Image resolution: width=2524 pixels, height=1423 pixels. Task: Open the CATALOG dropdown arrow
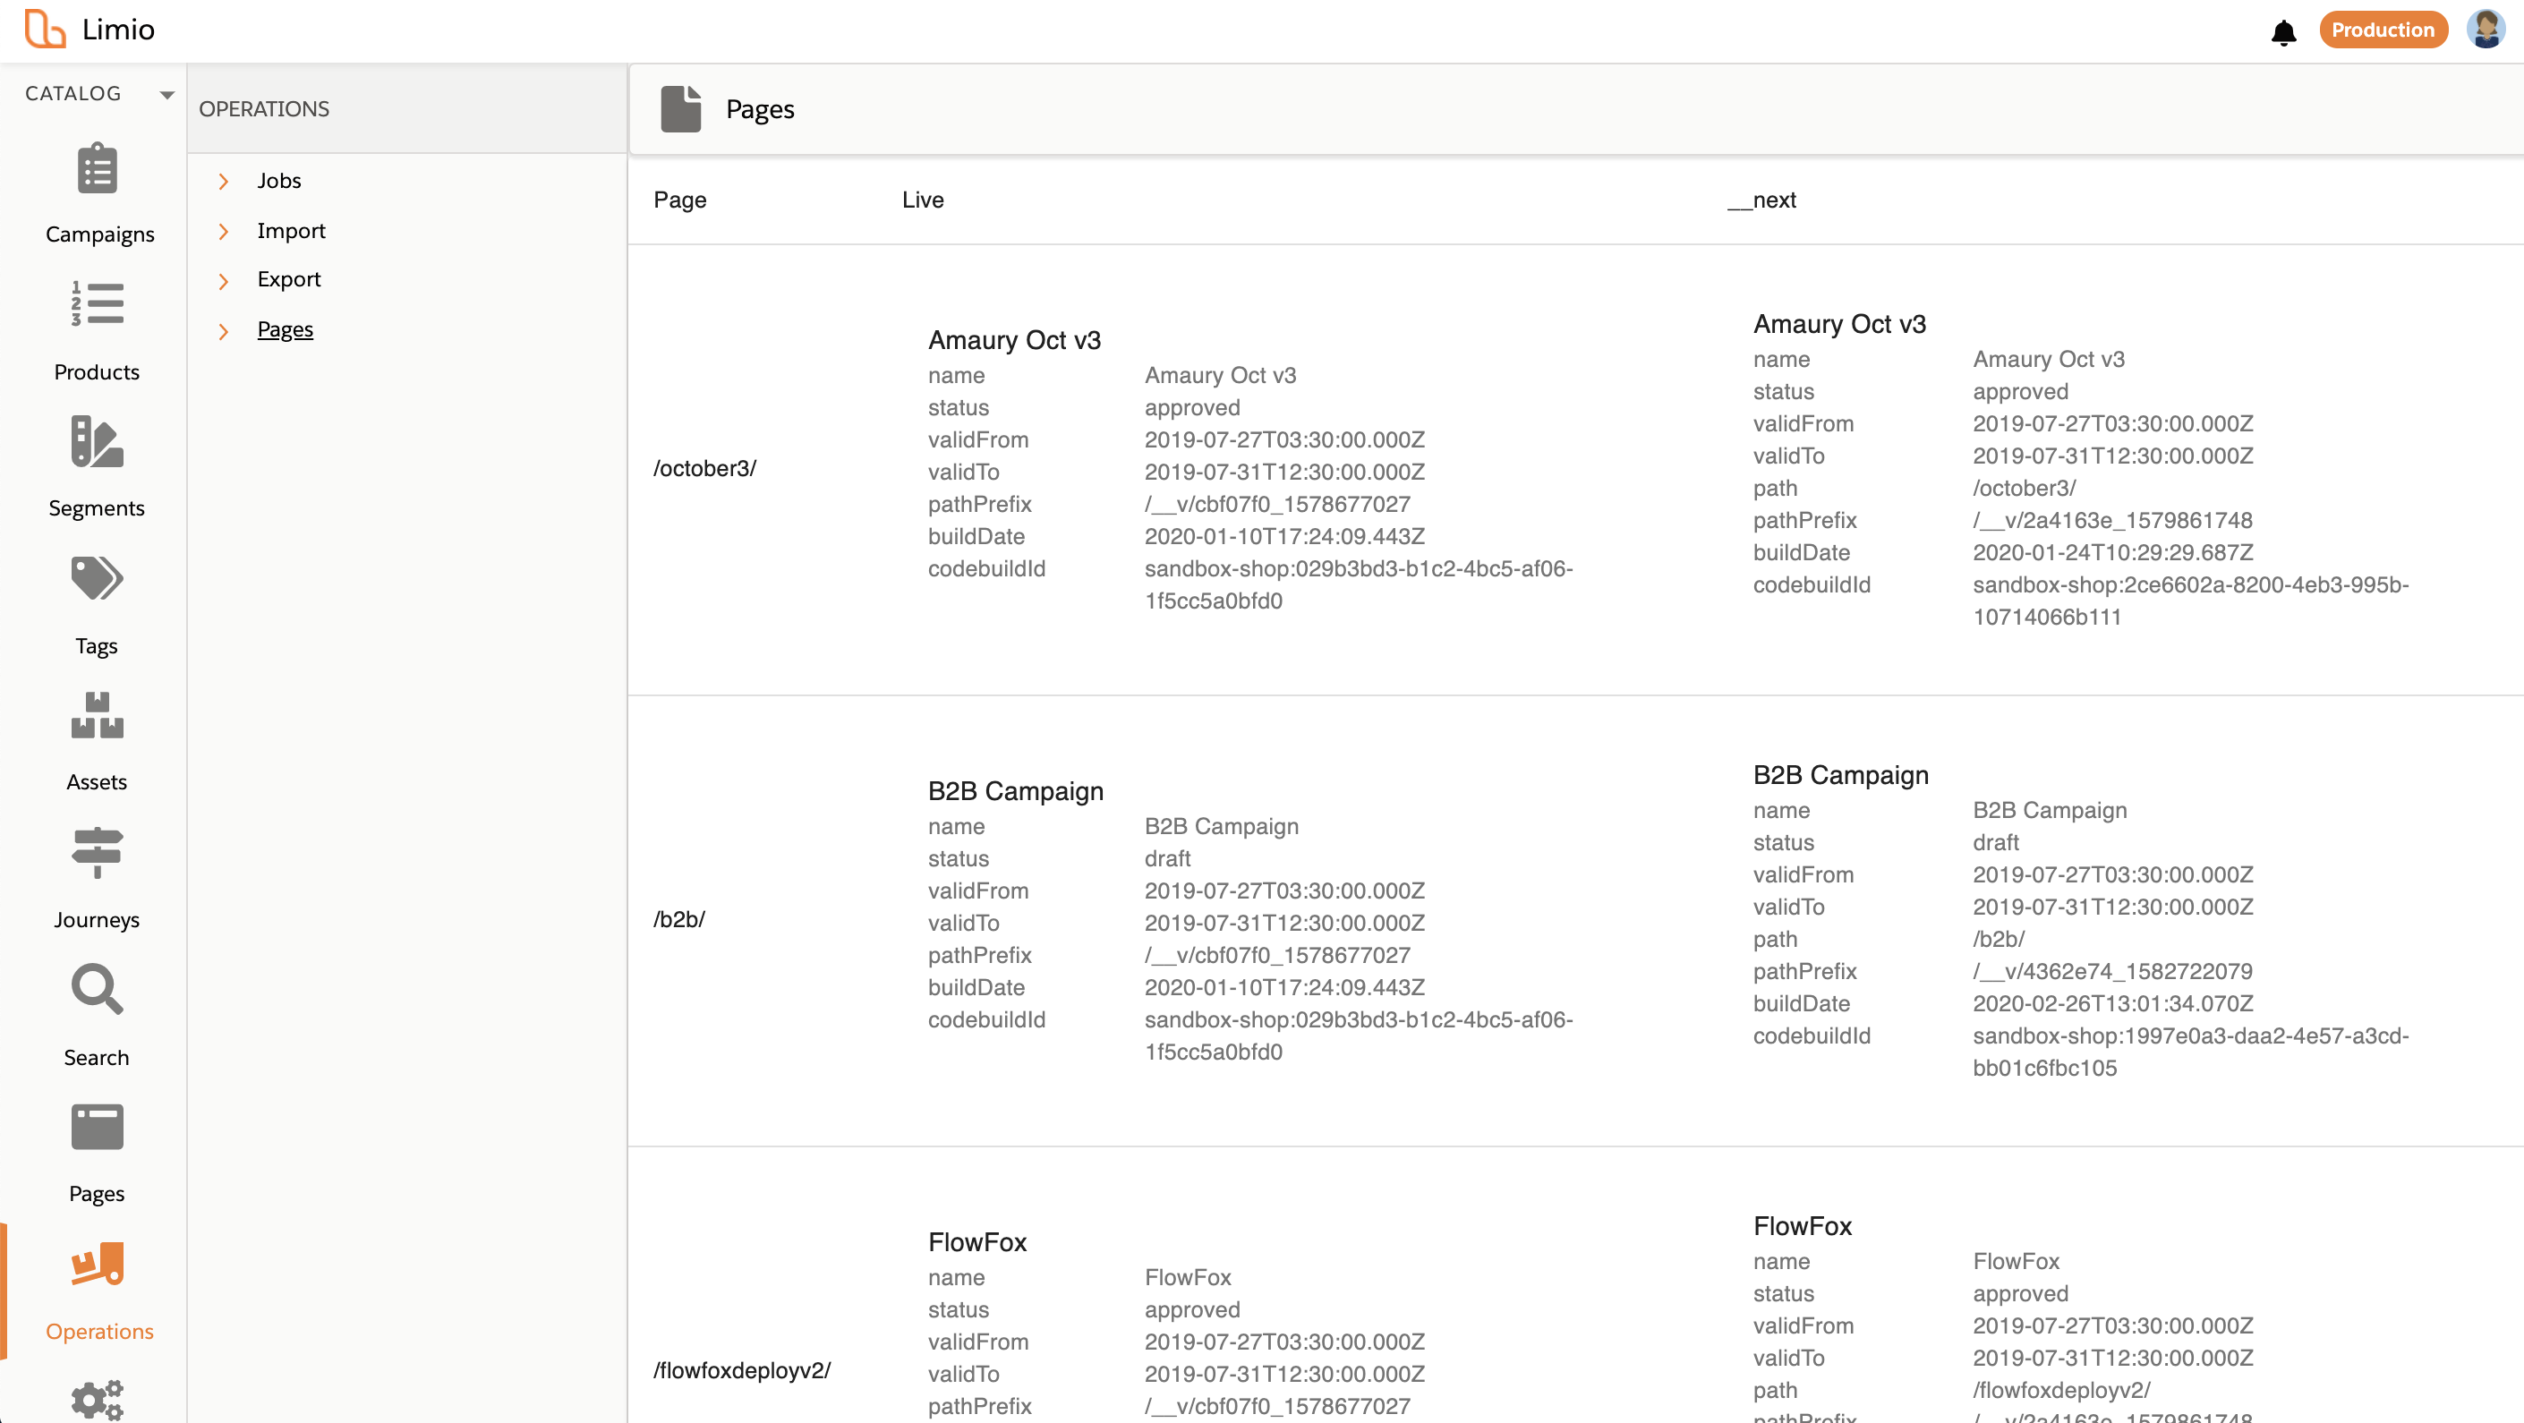tap(166, 95)
